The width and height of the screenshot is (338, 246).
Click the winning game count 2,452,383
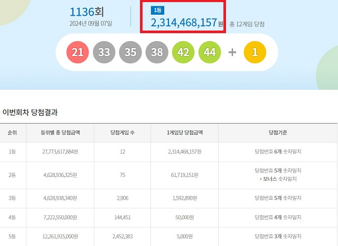(123, 237)
